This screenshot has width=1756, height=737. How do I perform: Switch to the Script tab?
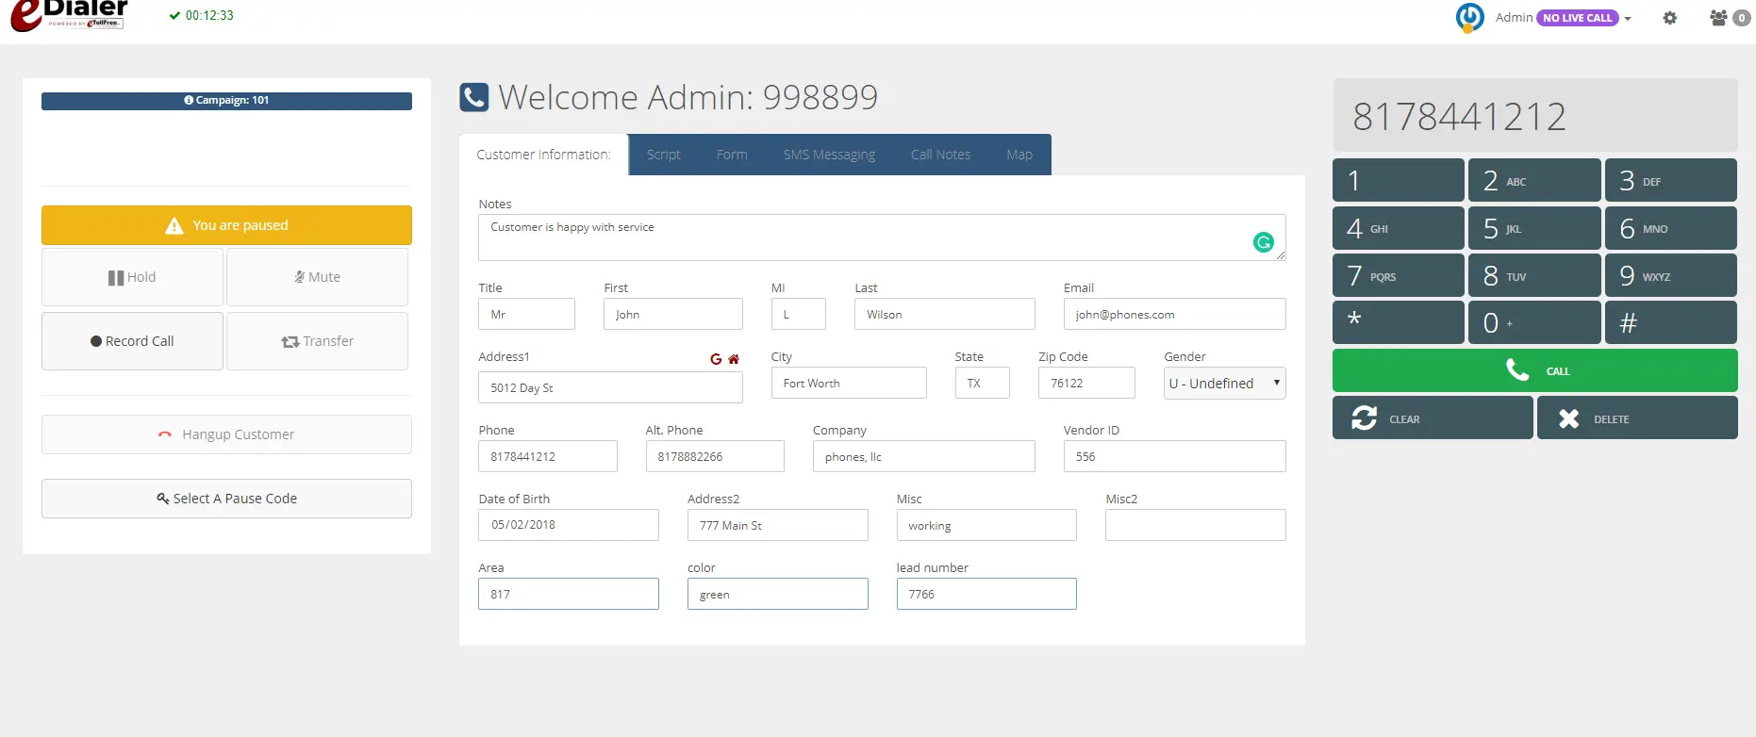pos(663,155)
